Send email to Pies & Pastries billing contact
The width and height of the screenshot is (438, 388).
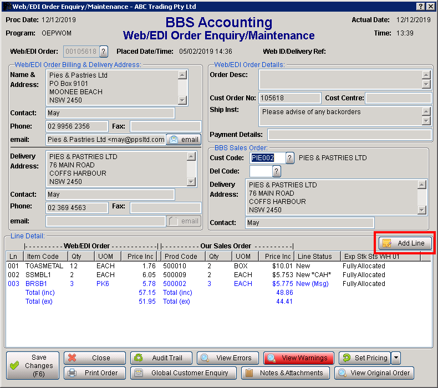coord(184,140)
